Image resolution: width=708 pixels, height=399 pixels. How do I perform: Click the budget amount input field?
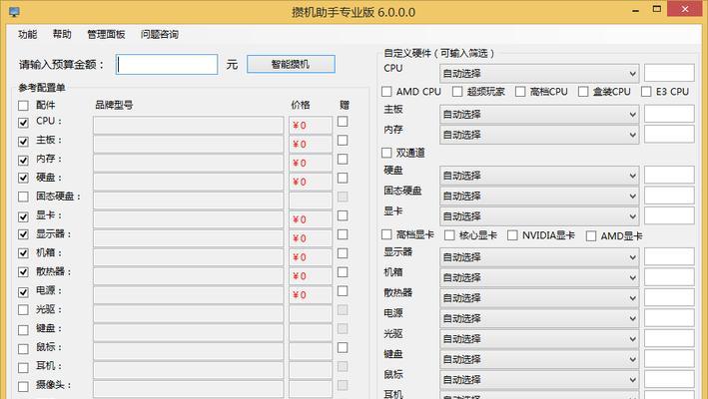167,65
